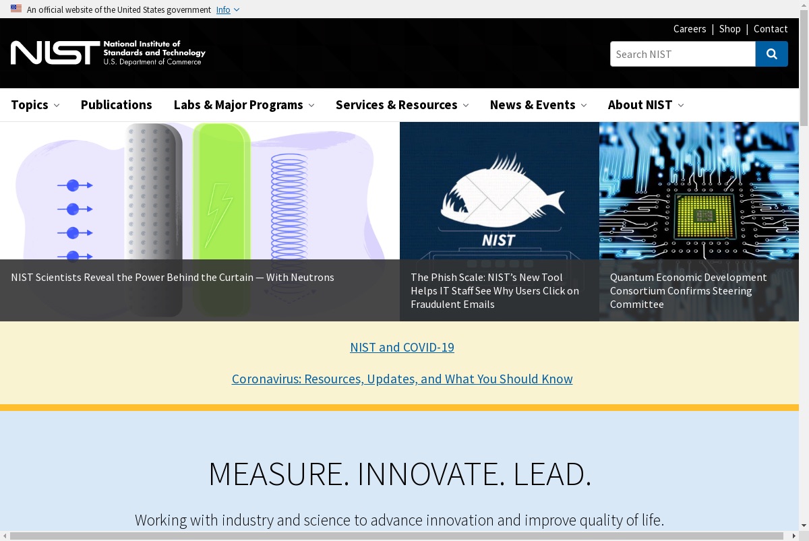Click headline about NIST Scientists and Neutrons
This screenshot has height=541, width=809.
[173, 277]
